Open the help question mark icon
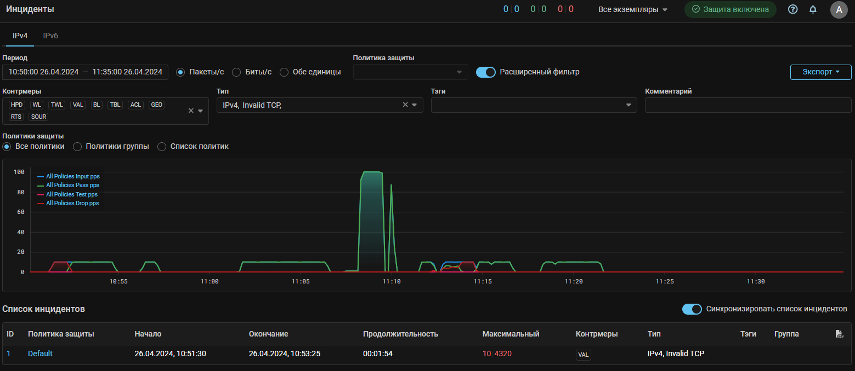 point(792,9)
